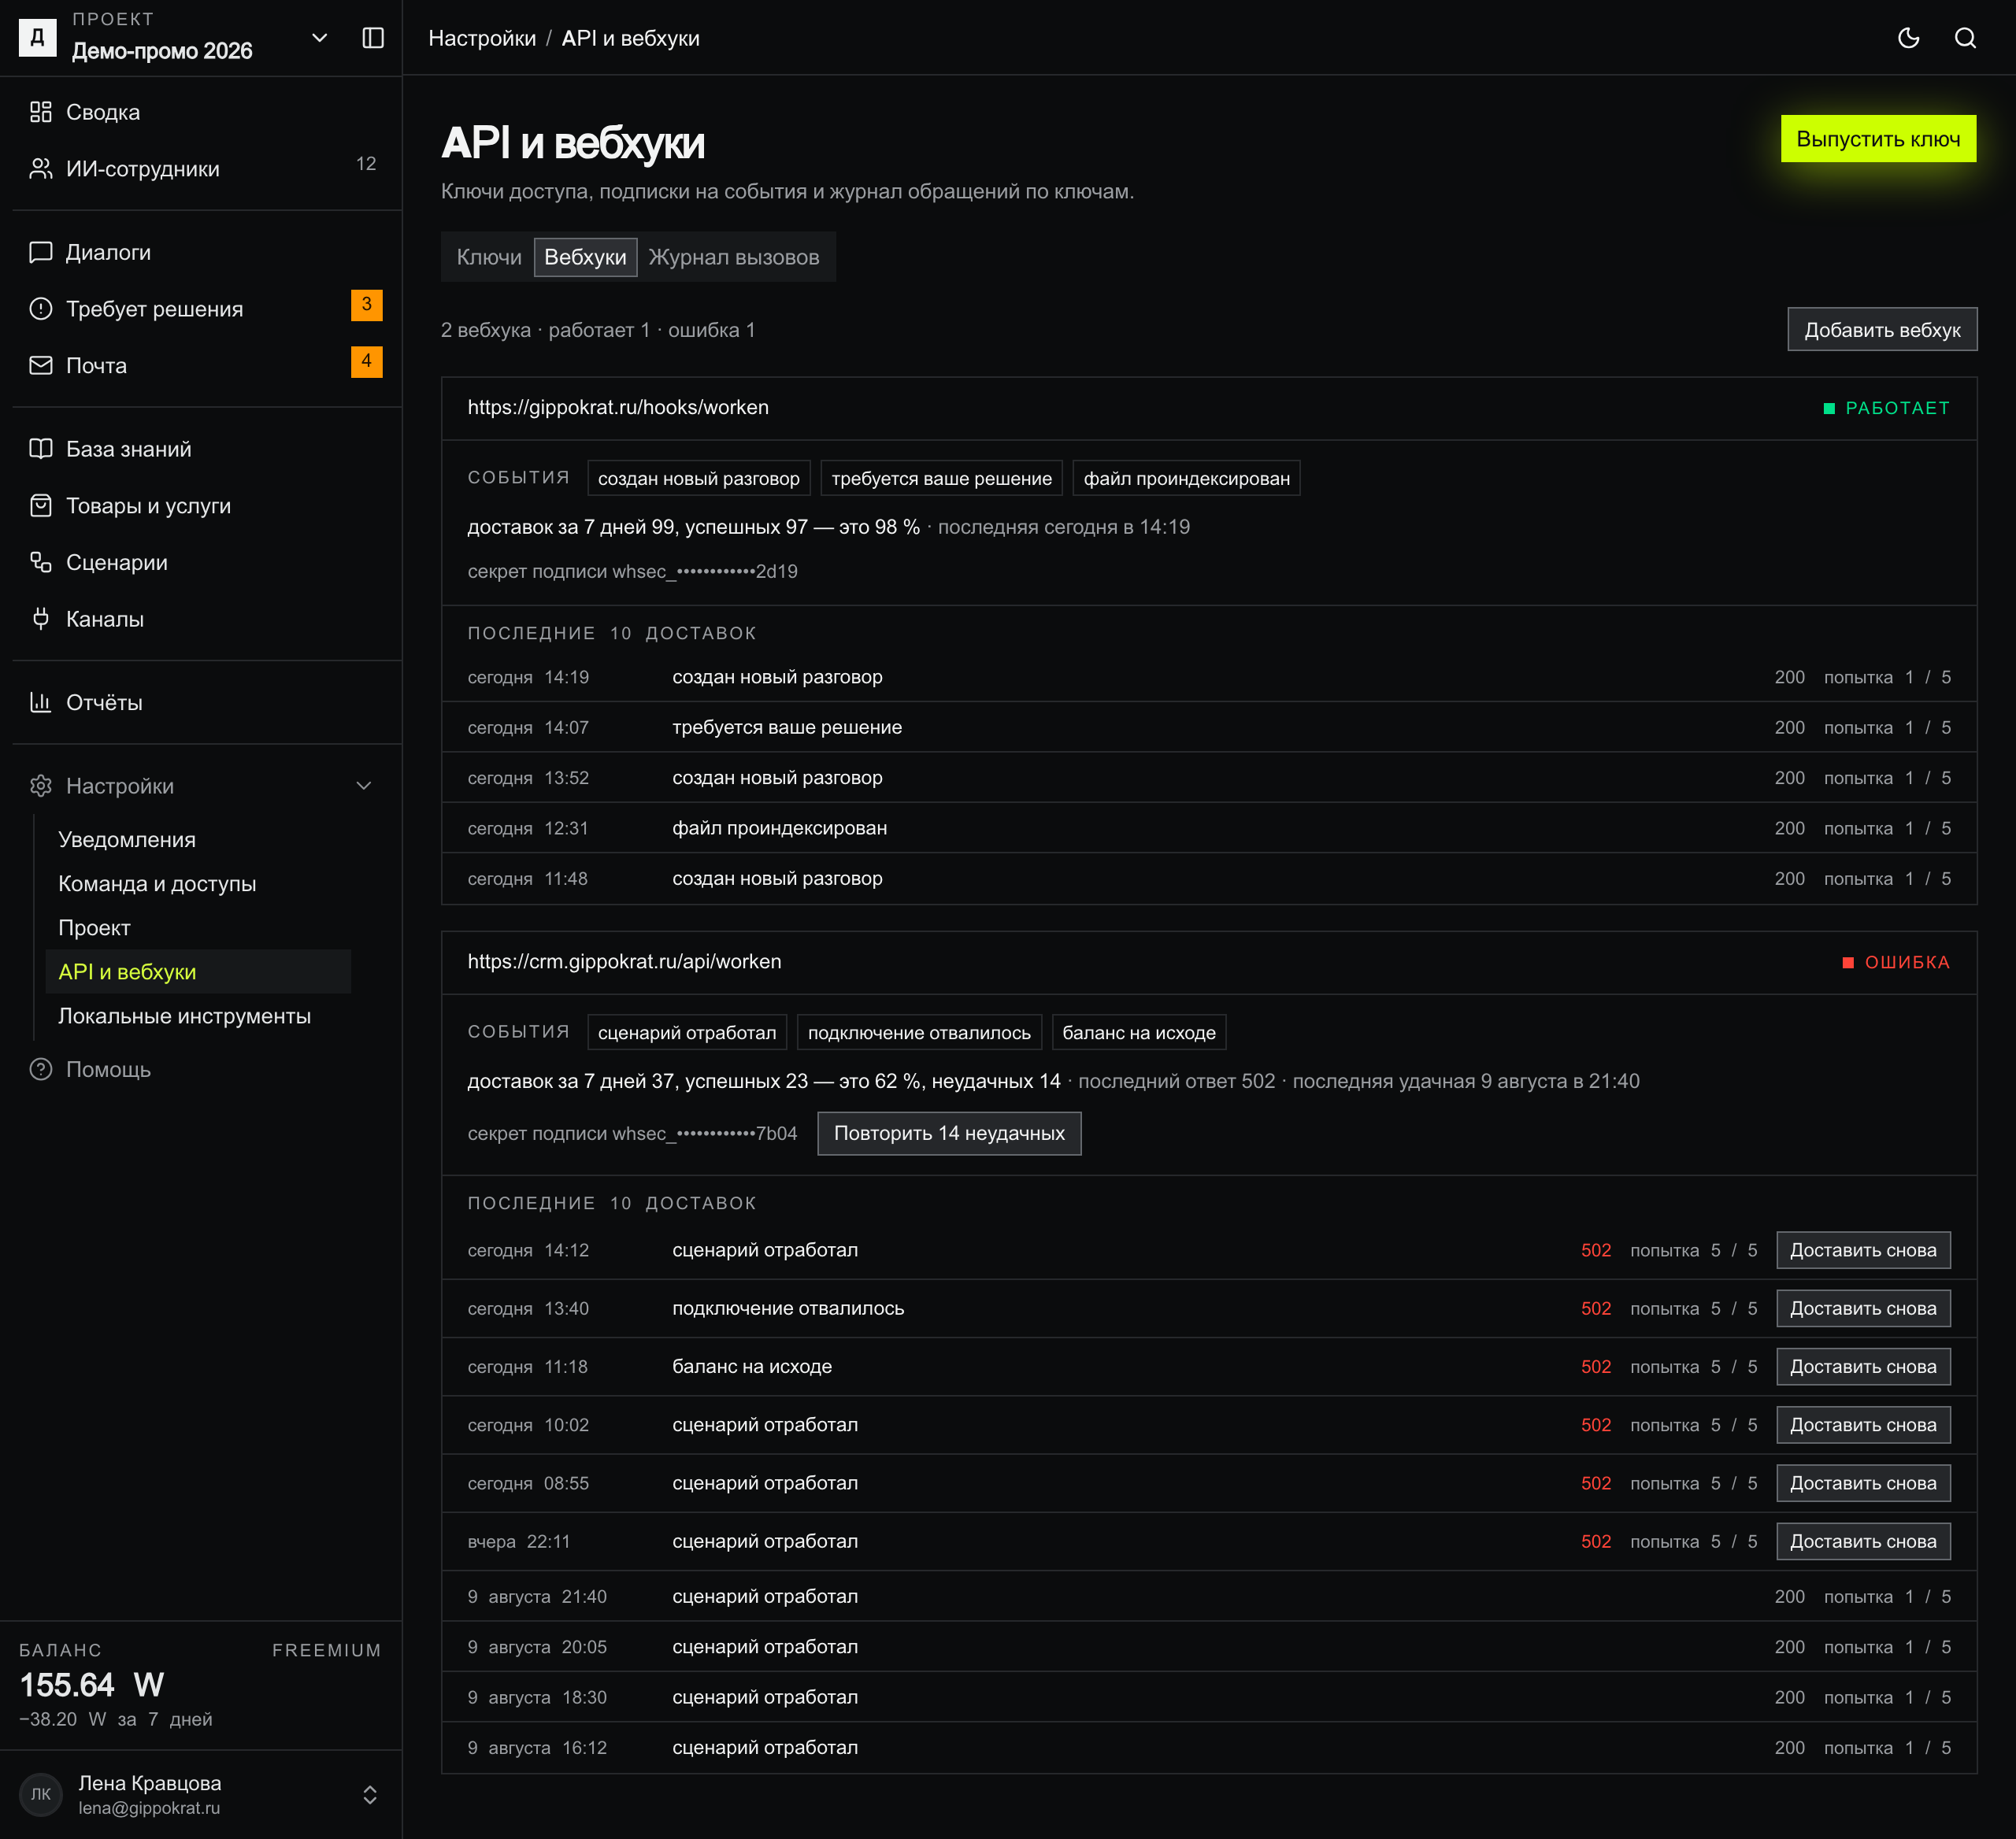Click the баланс на исходе event tag
This screenshot has width=2016, height=1839.
pyautogui.click(x=1139, y=1032)
